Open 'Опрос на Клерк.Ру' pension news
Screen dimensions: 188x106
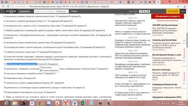tap(132, 85)
